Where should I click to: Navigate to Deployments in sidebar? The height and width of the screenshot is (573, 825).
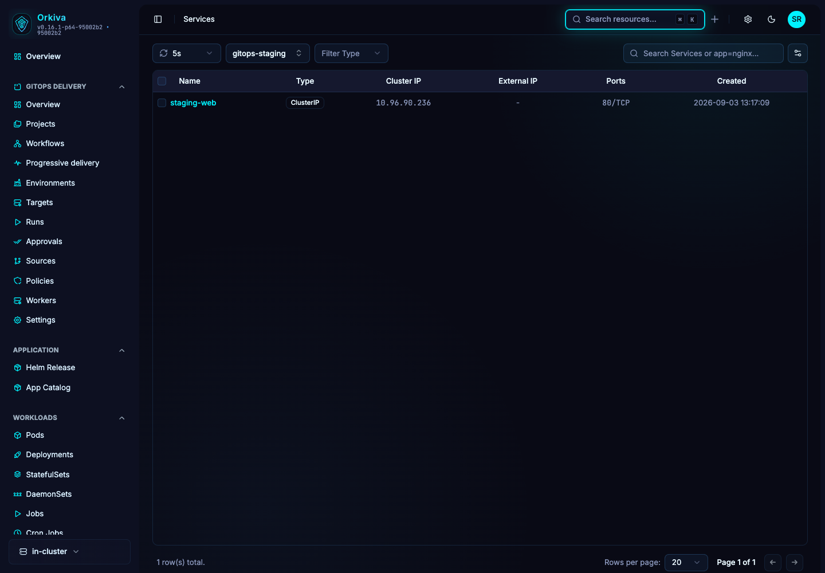(x=49, y=455)
